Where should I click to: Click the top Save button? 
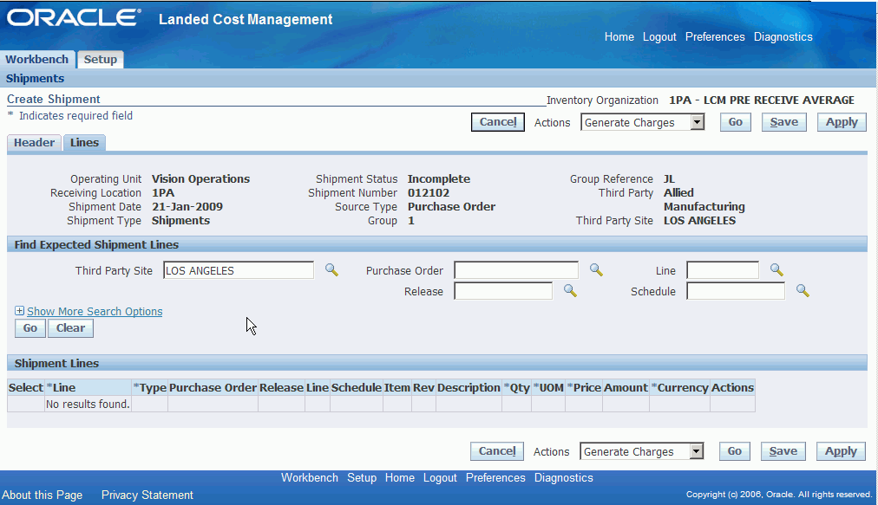[x=784, y=122]
